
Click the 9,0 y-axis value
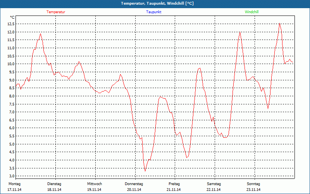coord(12,80)
